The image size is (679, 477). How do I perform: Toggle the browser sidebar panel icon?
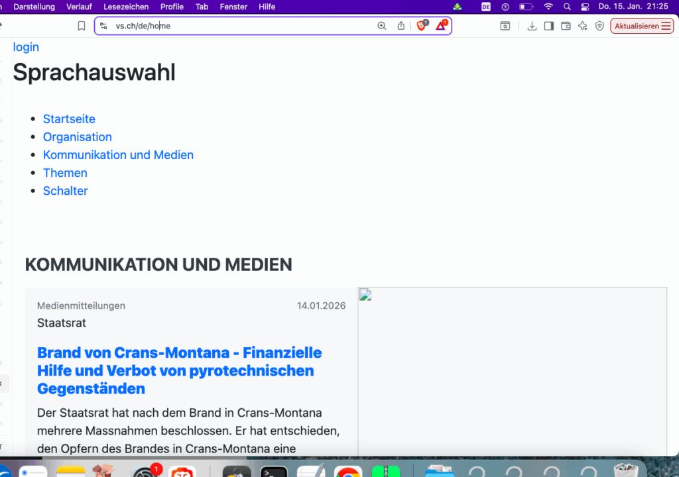click(x=548, y=26)
